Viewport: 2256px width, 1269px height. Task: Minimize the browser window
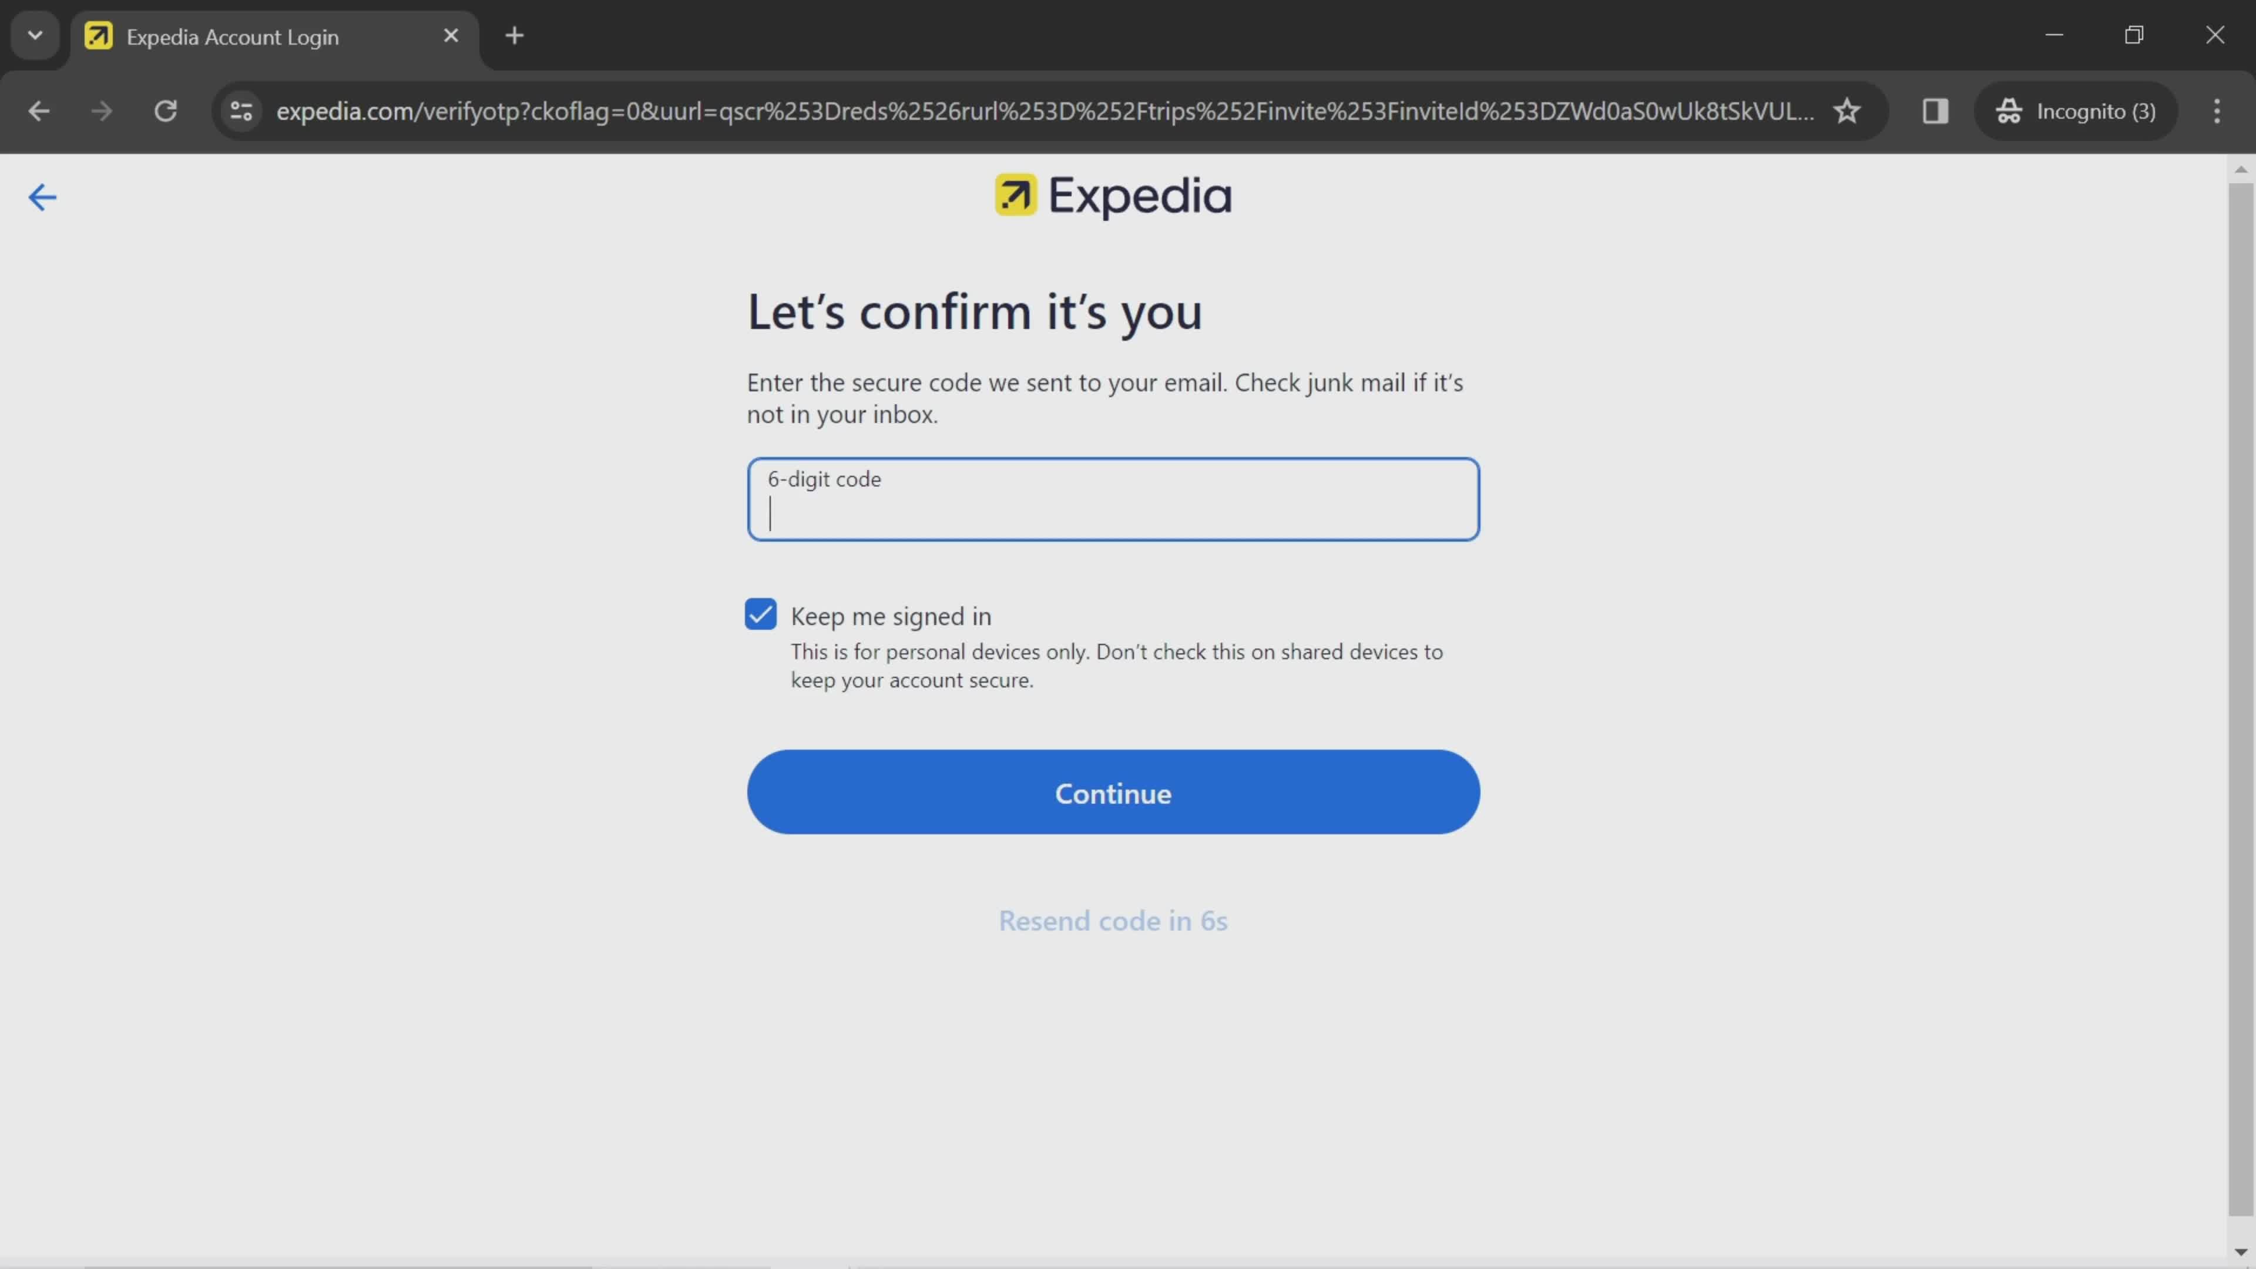pyautogui.click(x=2054, y=35)
